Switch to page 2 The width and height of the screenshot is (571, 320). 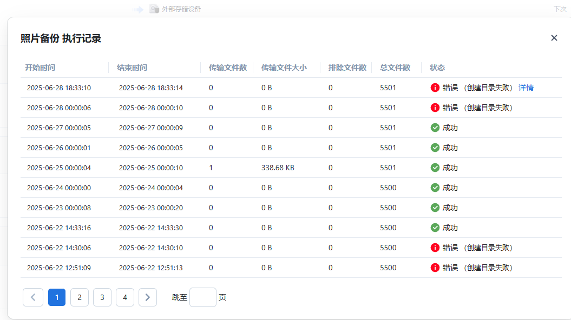click(80, 297)
